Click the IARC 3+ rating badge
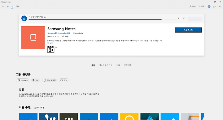The width and height of the screenshot is (223, 120). [x=51, y=49]
